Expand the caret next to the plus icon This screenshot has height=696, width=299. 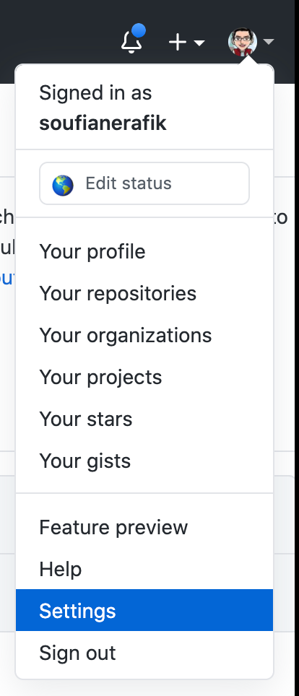(x=199, y=43)
